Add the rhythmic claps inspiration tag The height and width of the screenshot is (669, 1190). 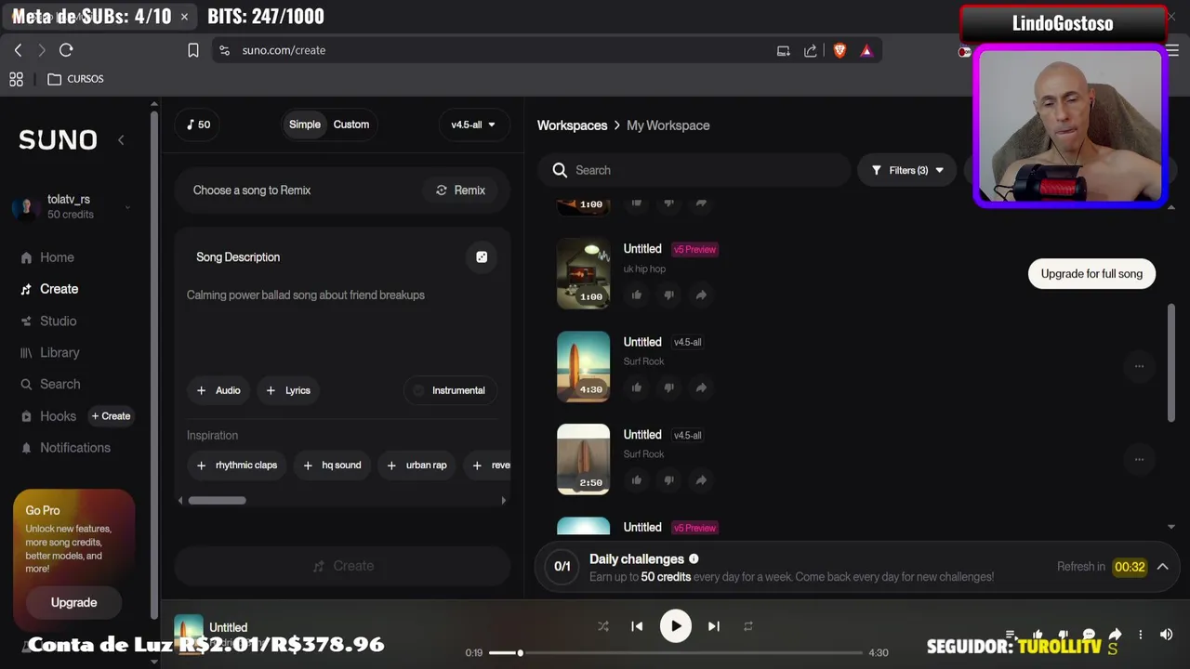pyautogui.click(x=236, y=466)
